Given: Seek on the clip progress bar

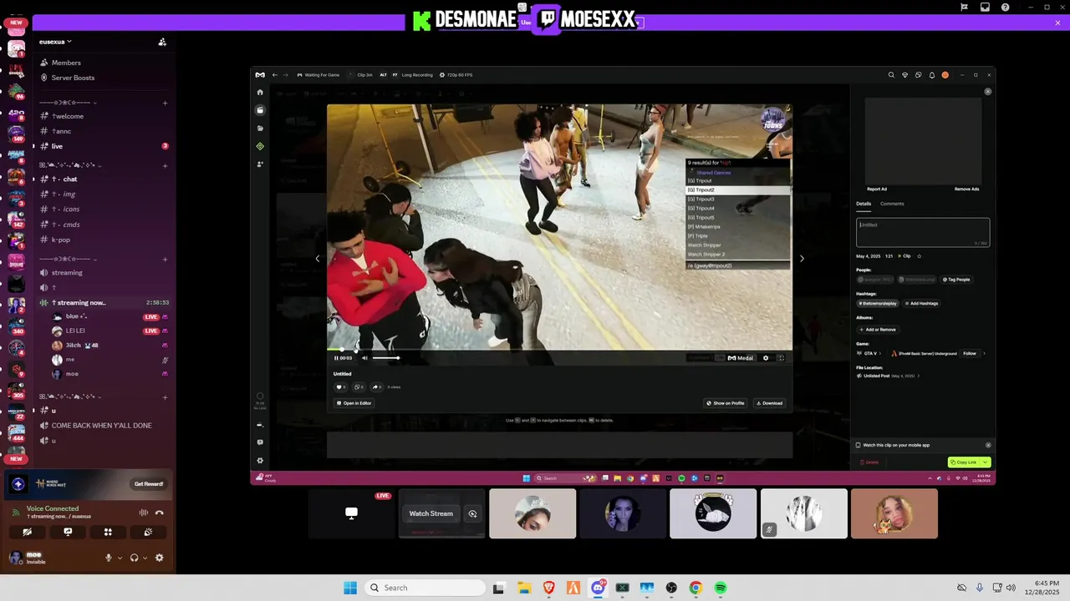Looking at the screenshot, I should tap(559, 349).
